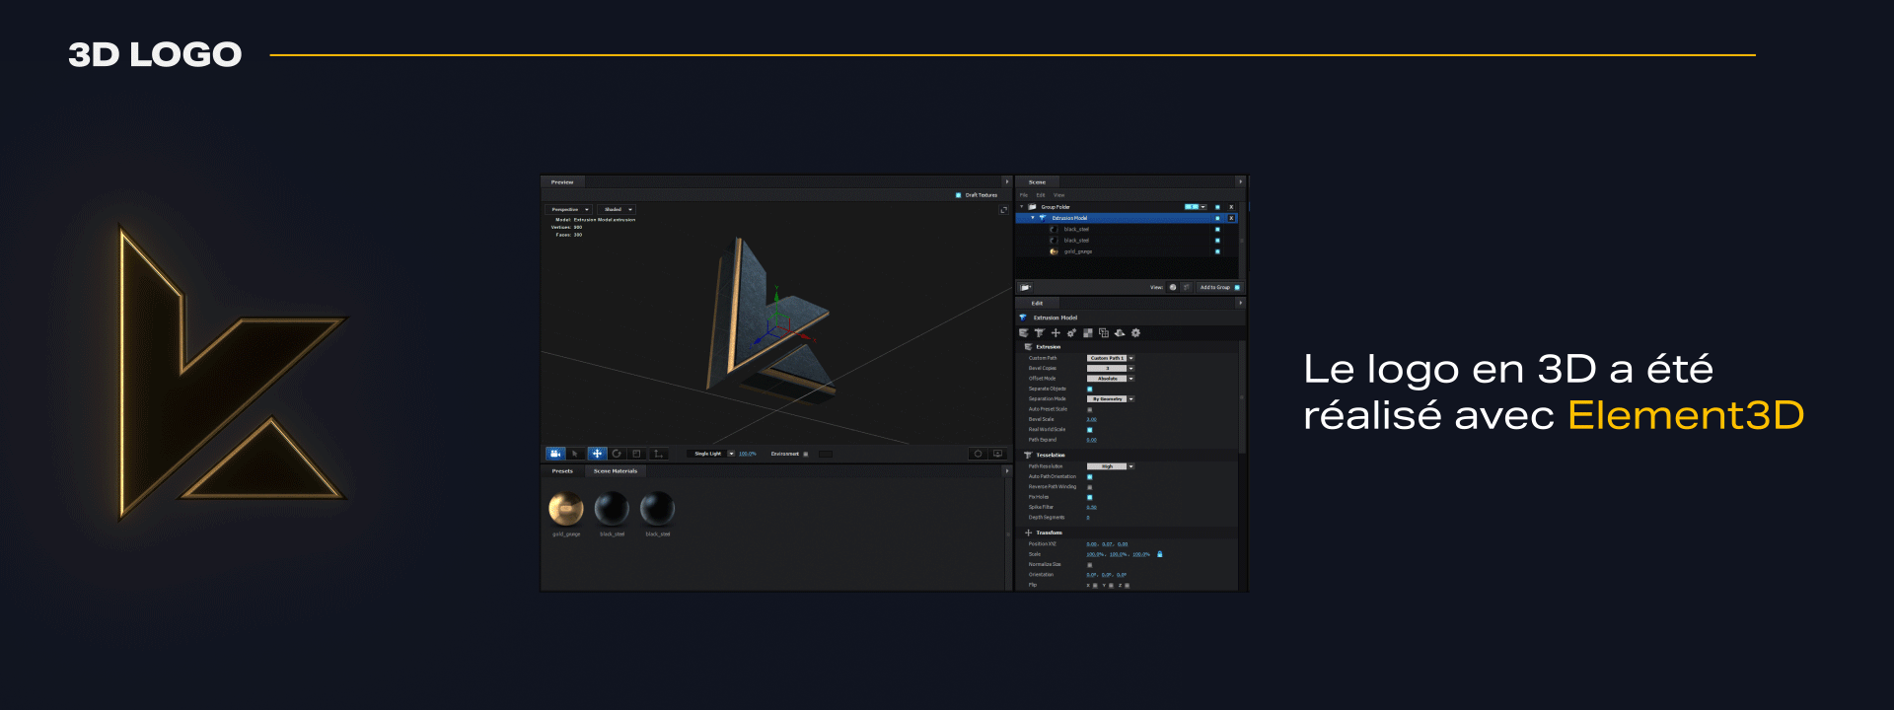Click the 3D plane icon left of the gear in the Edit toolbar

tap(1120, 333)
